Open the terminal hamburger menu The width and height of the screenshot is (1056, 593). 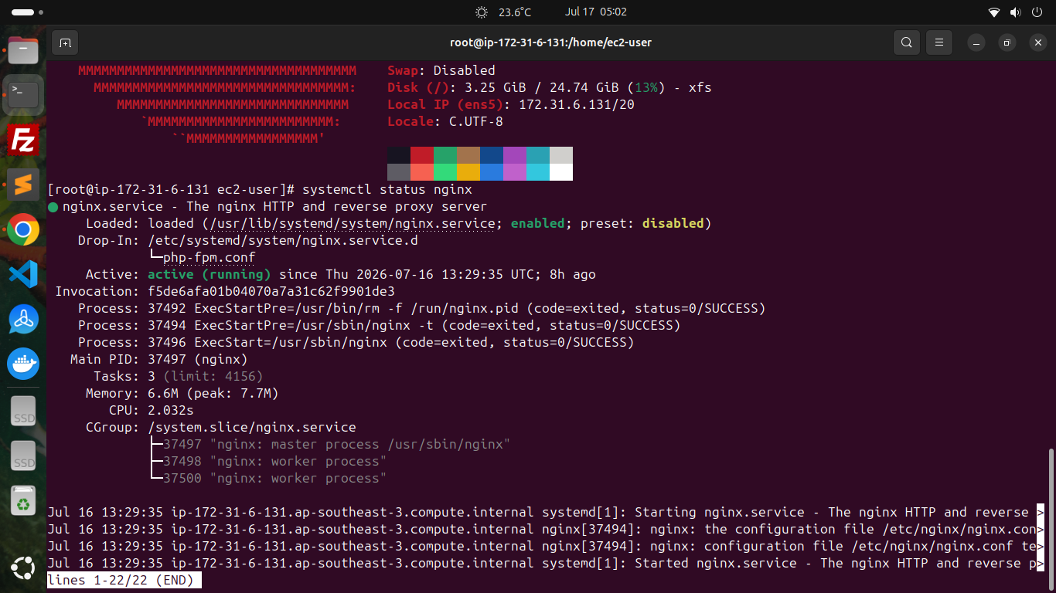(x=938, y=42)
